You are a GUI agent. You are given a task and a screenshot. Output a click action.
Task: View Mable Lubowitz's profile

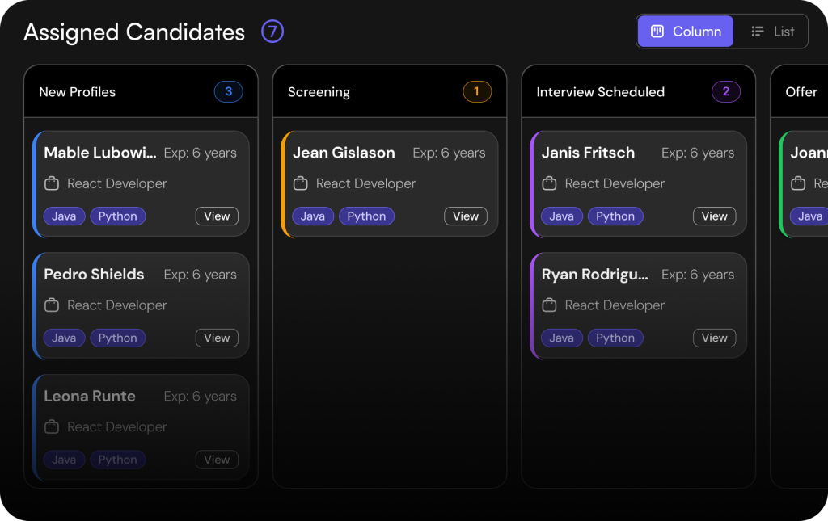(217, 216)
